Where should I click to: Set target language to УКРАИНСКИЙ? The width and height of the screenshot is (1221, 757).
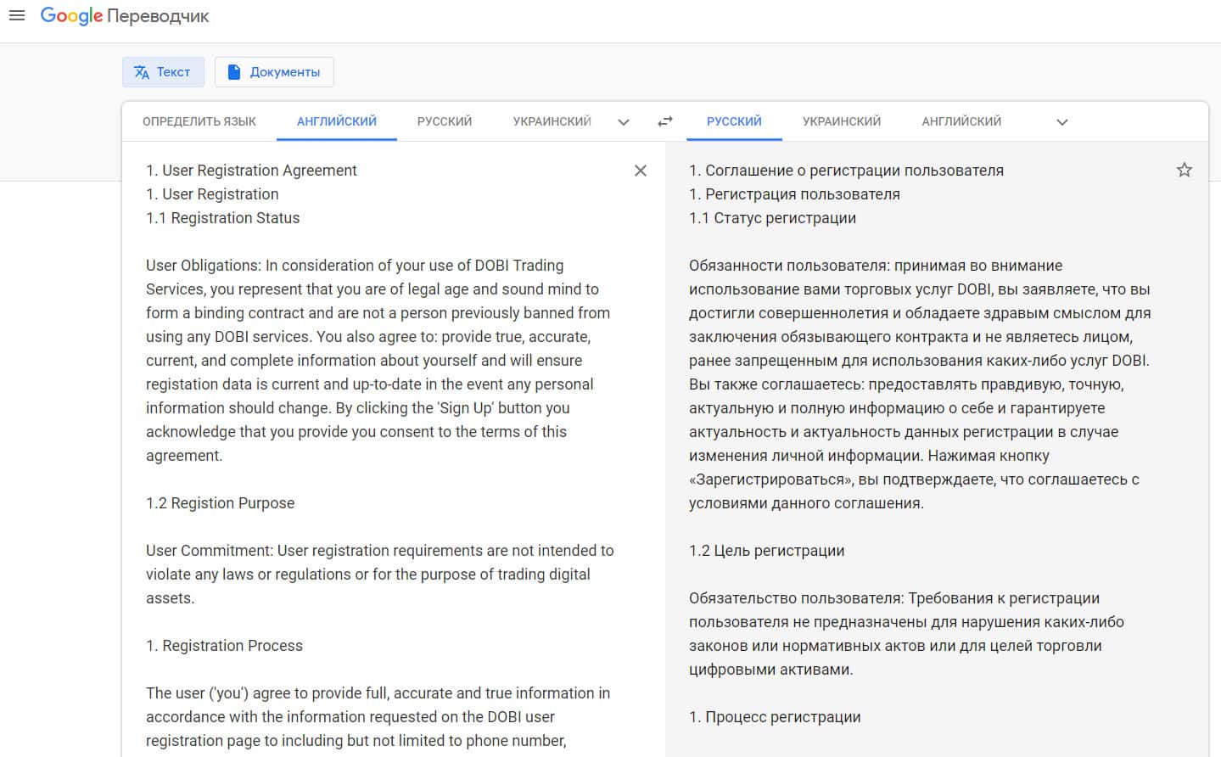842,121
